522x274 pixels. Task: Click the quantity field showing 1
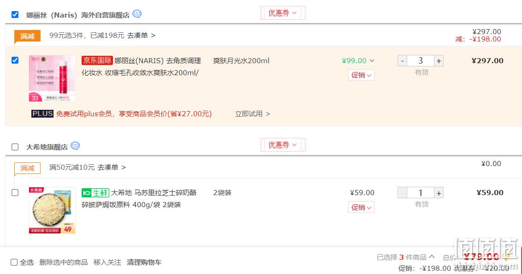coord(421,193)
